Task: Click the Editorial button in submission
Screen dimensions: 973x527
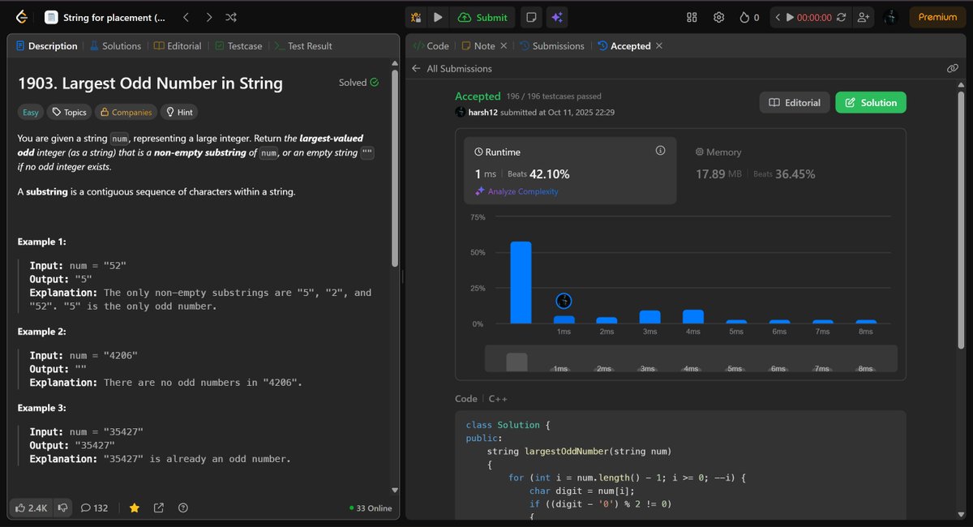Action: point(795,103)
